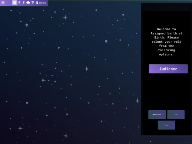Click the 02:22 clock readout

click(x=43, y=3)
